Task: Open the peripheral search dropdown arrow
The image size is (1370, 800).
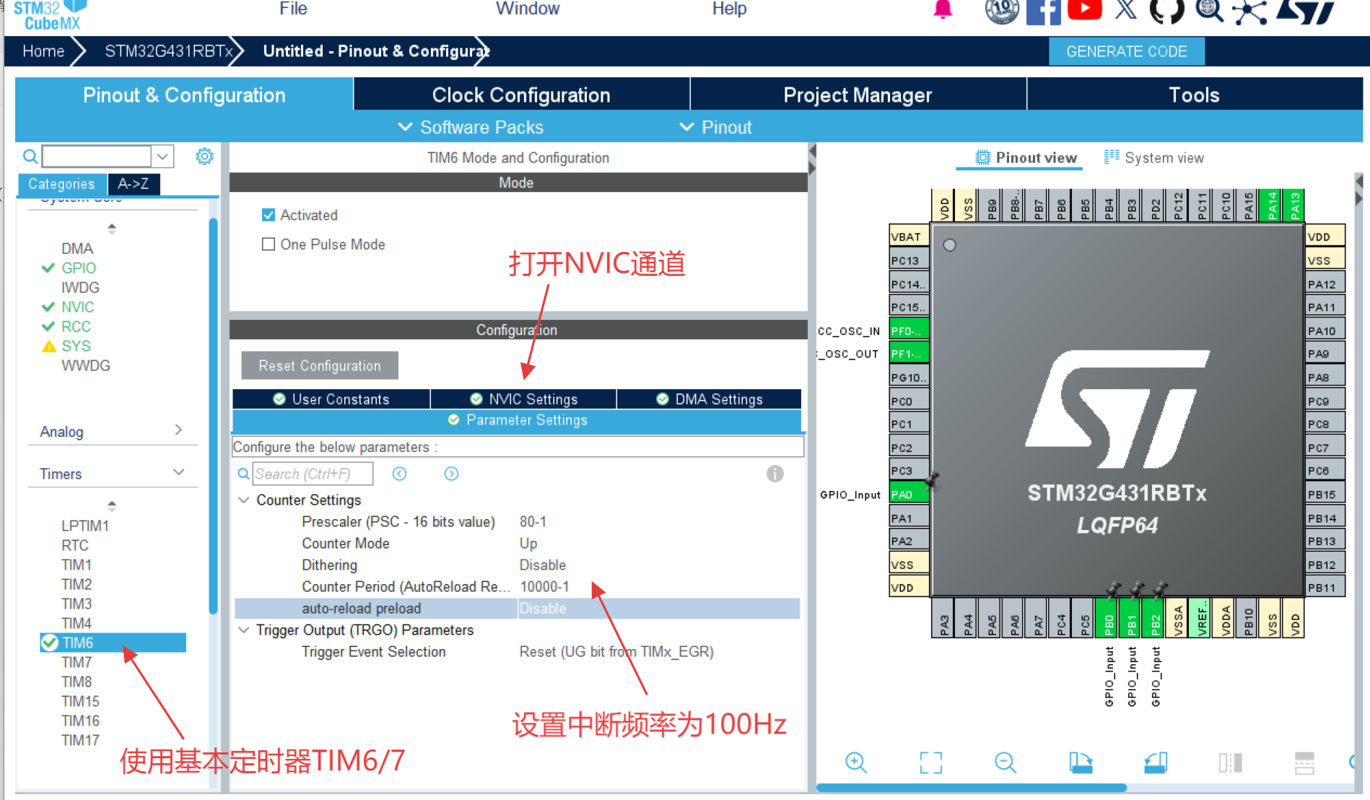Action: click(163, 156)
